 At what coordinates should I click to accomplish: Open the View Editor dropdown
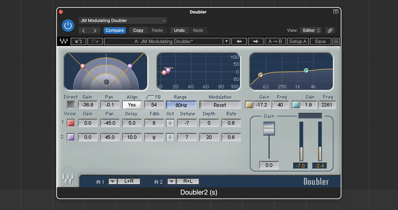(310, 30)
